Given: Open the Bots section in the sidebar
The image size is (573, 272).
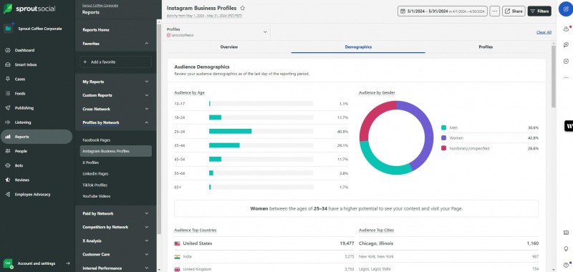Looking at the screenshot, I should tap(19, 165).
